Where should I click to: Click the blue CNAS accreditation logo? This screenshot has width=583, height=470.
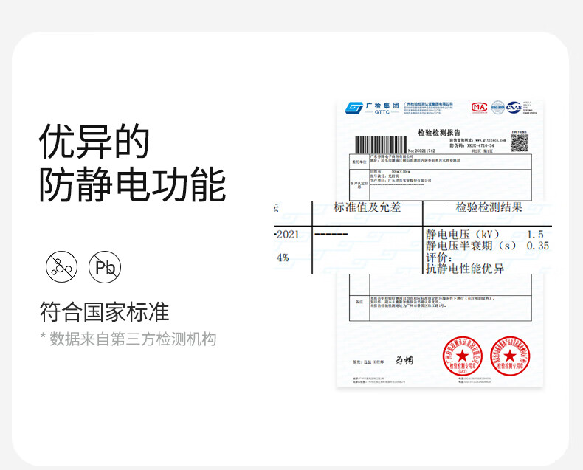[x=514, y=107]
